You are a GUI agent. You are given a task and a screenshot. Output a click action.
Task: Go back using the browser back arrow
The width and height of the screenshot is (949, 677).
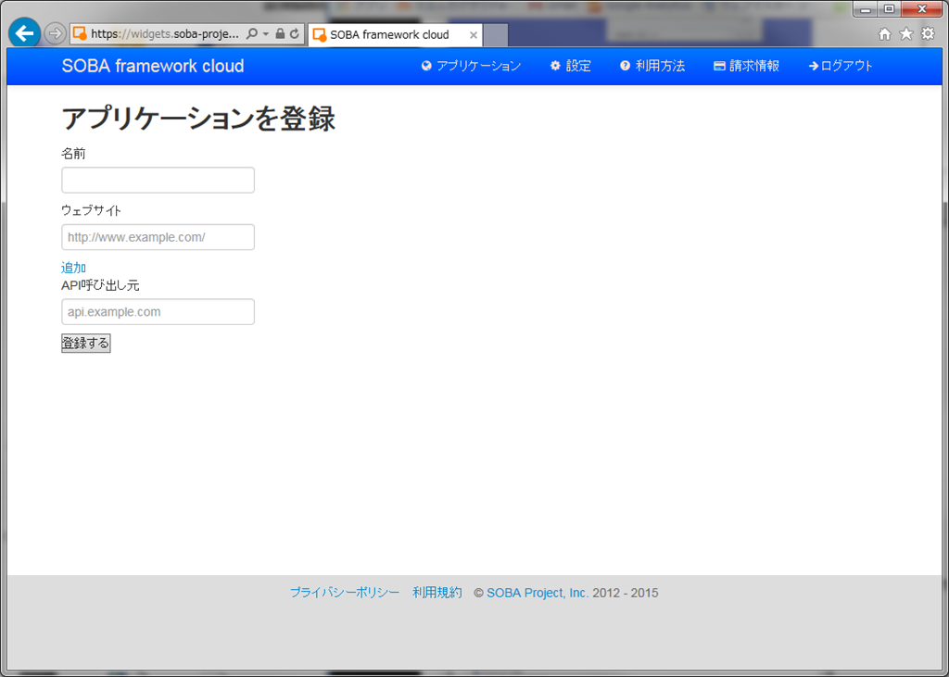click(24, 33)
